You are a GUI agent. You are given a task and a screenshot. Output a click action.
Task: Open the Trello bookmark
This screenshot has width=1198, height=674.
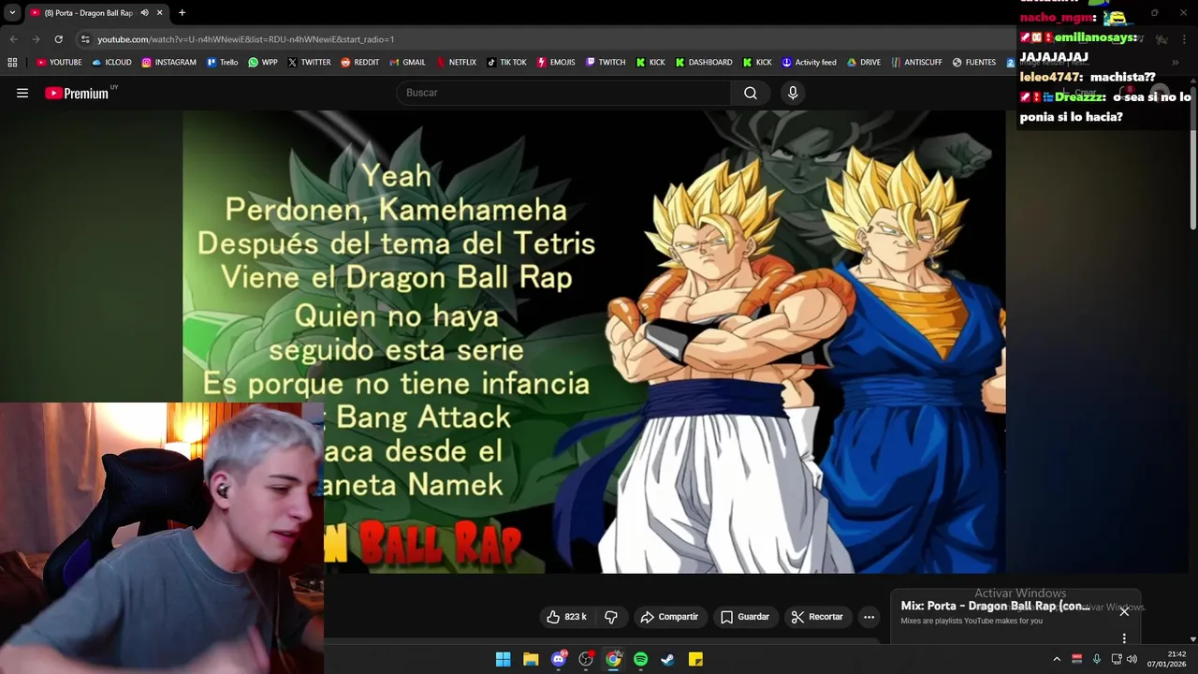(x=222, y=63)
